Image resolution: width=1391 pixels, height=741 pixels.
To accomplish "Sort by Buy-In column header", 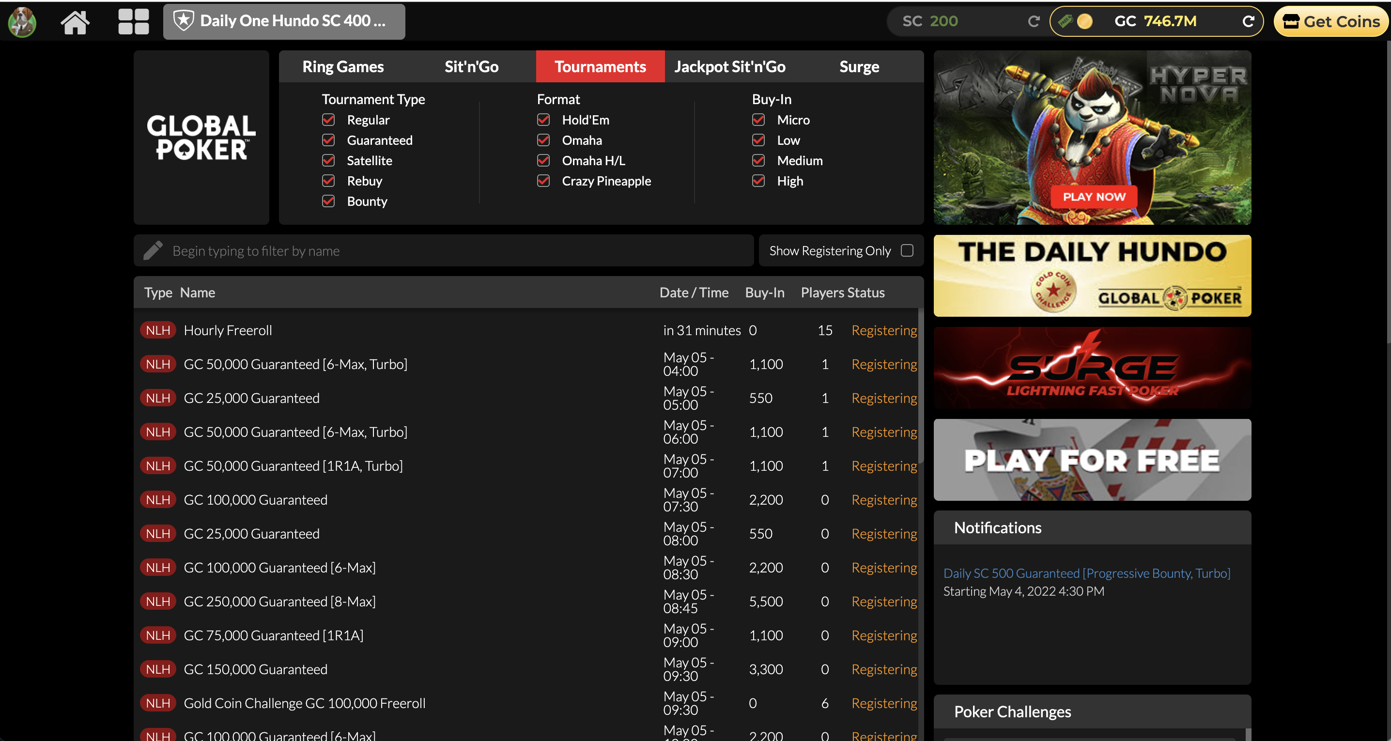I will pos(765,293).
